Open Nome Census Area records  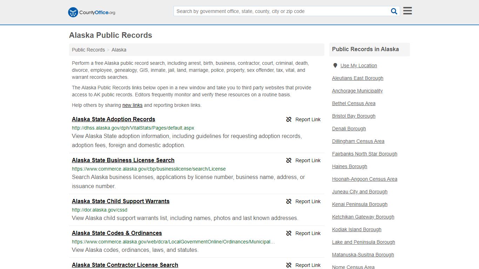click(353, 267)
